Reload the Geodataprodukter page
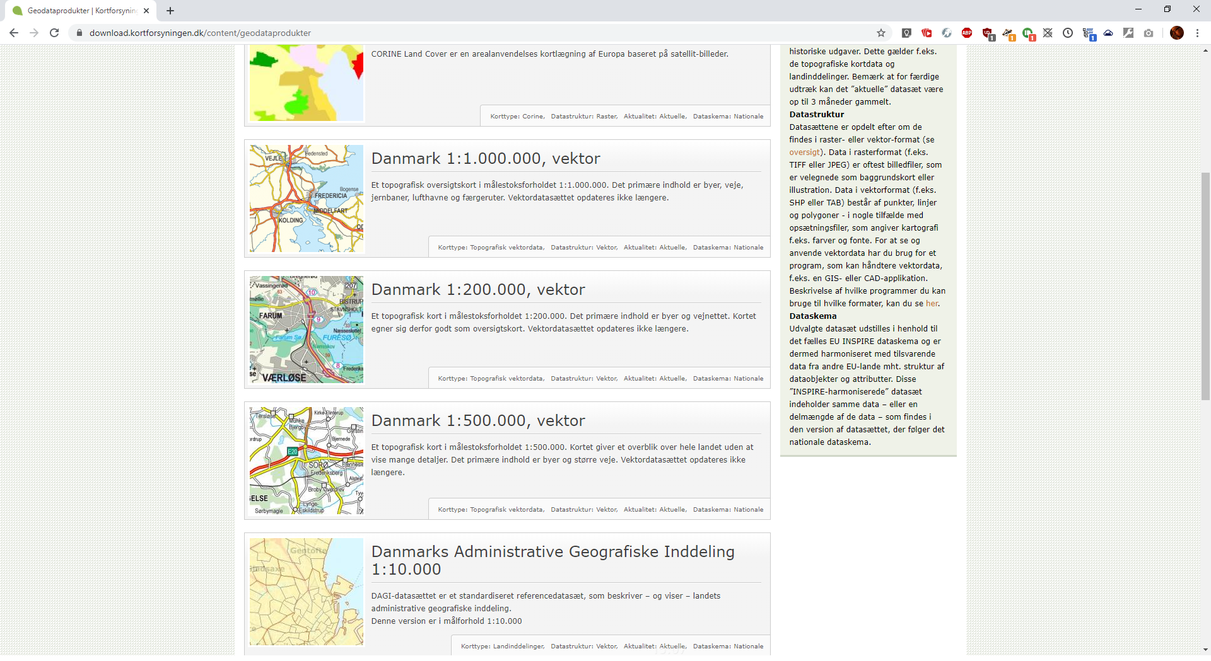This screenshot has width=1211, height=661. pyautogui.click(x=54, y=33)
